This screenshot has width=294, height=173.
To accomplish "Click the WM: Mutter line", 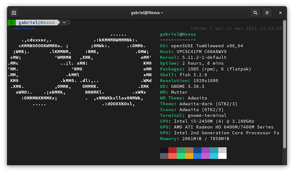I will (173, 92).
